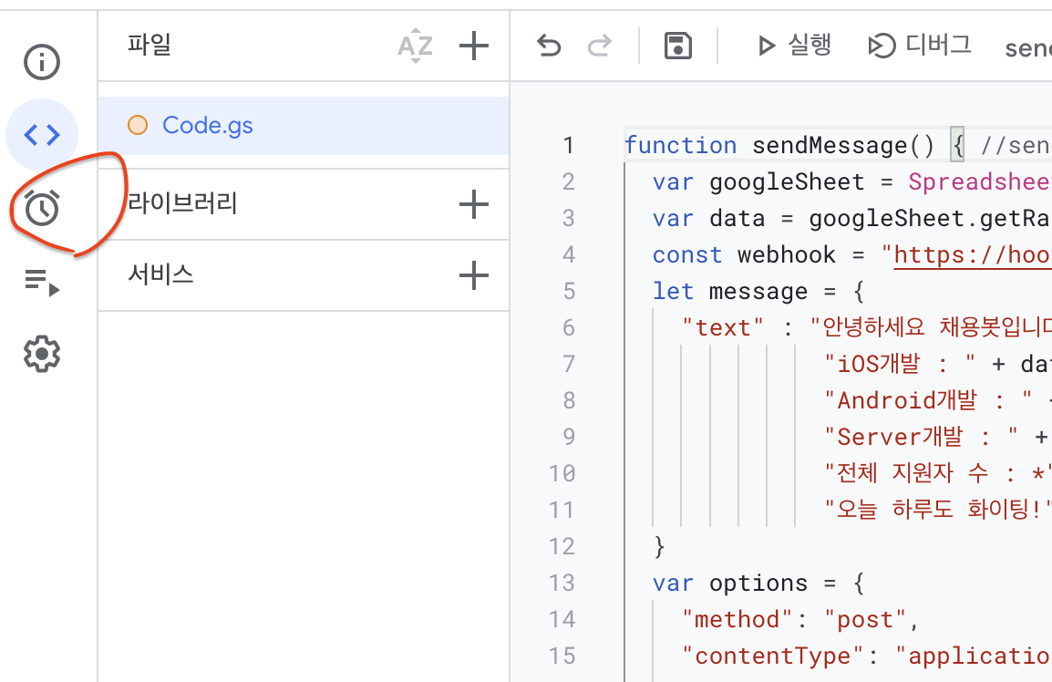Screen dimensions: 1052x682
Task: Open Project Settings gear icon
Action: pos(42,354)
